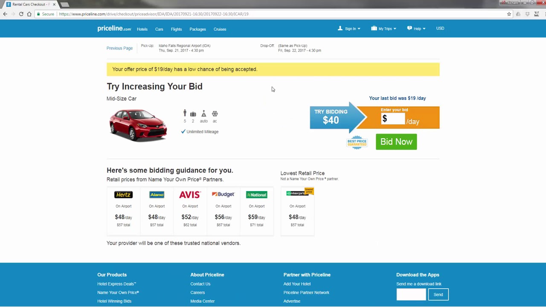Click the green Bid Now button

pyautogui.click(x=396, y=142)
